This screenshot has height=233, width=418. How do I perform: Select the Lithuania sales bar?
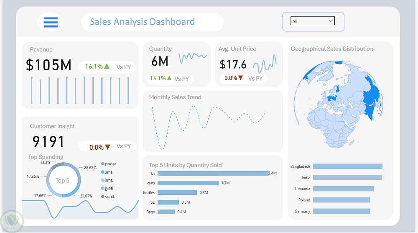coord(344,189)
